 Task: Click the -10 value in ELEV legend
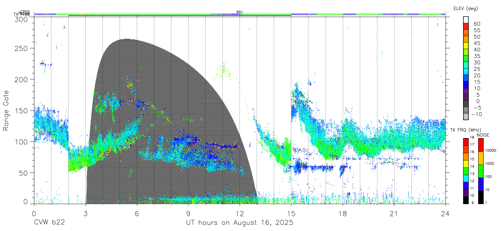pyautogui.click(x=478, y=114)
